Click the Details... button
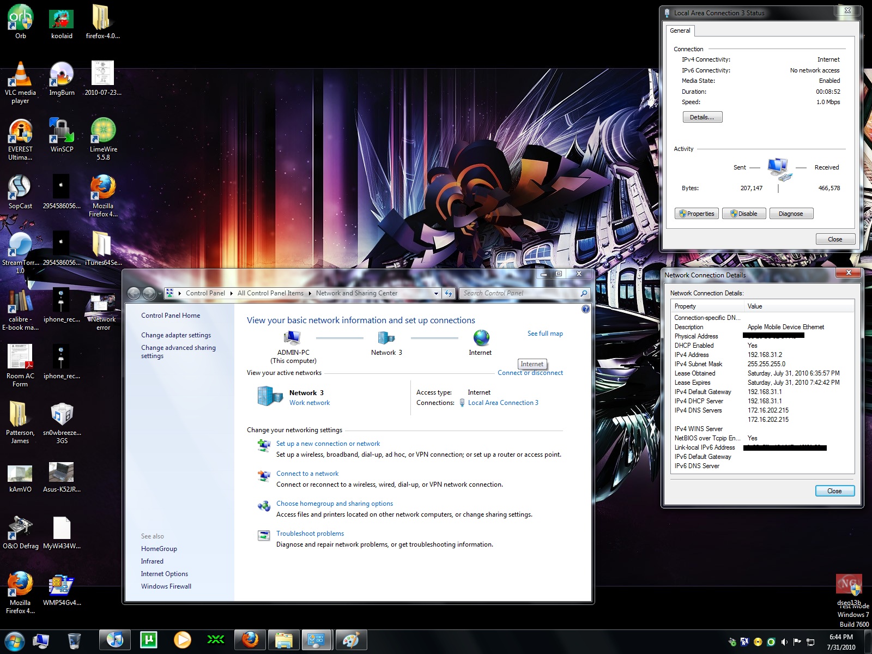The image size is (872, 654). (x=702, y=117)
